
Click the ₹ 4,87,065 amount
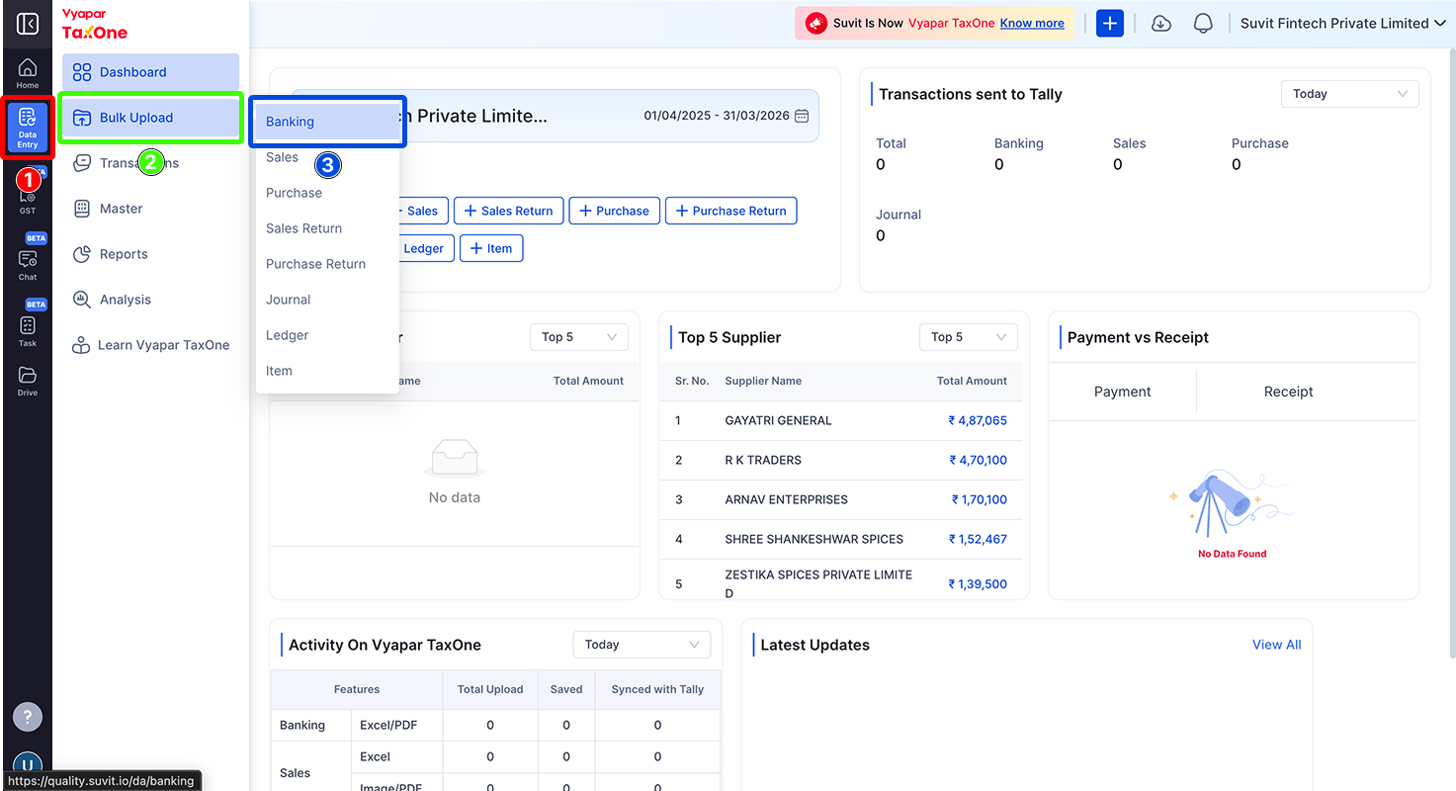978,420
